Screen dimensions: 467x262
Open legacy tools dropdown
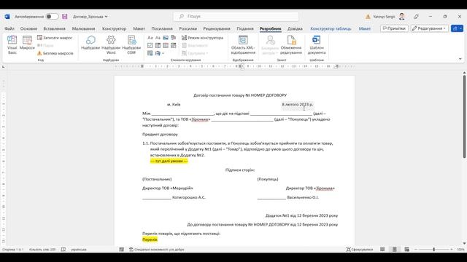[160, 53]
